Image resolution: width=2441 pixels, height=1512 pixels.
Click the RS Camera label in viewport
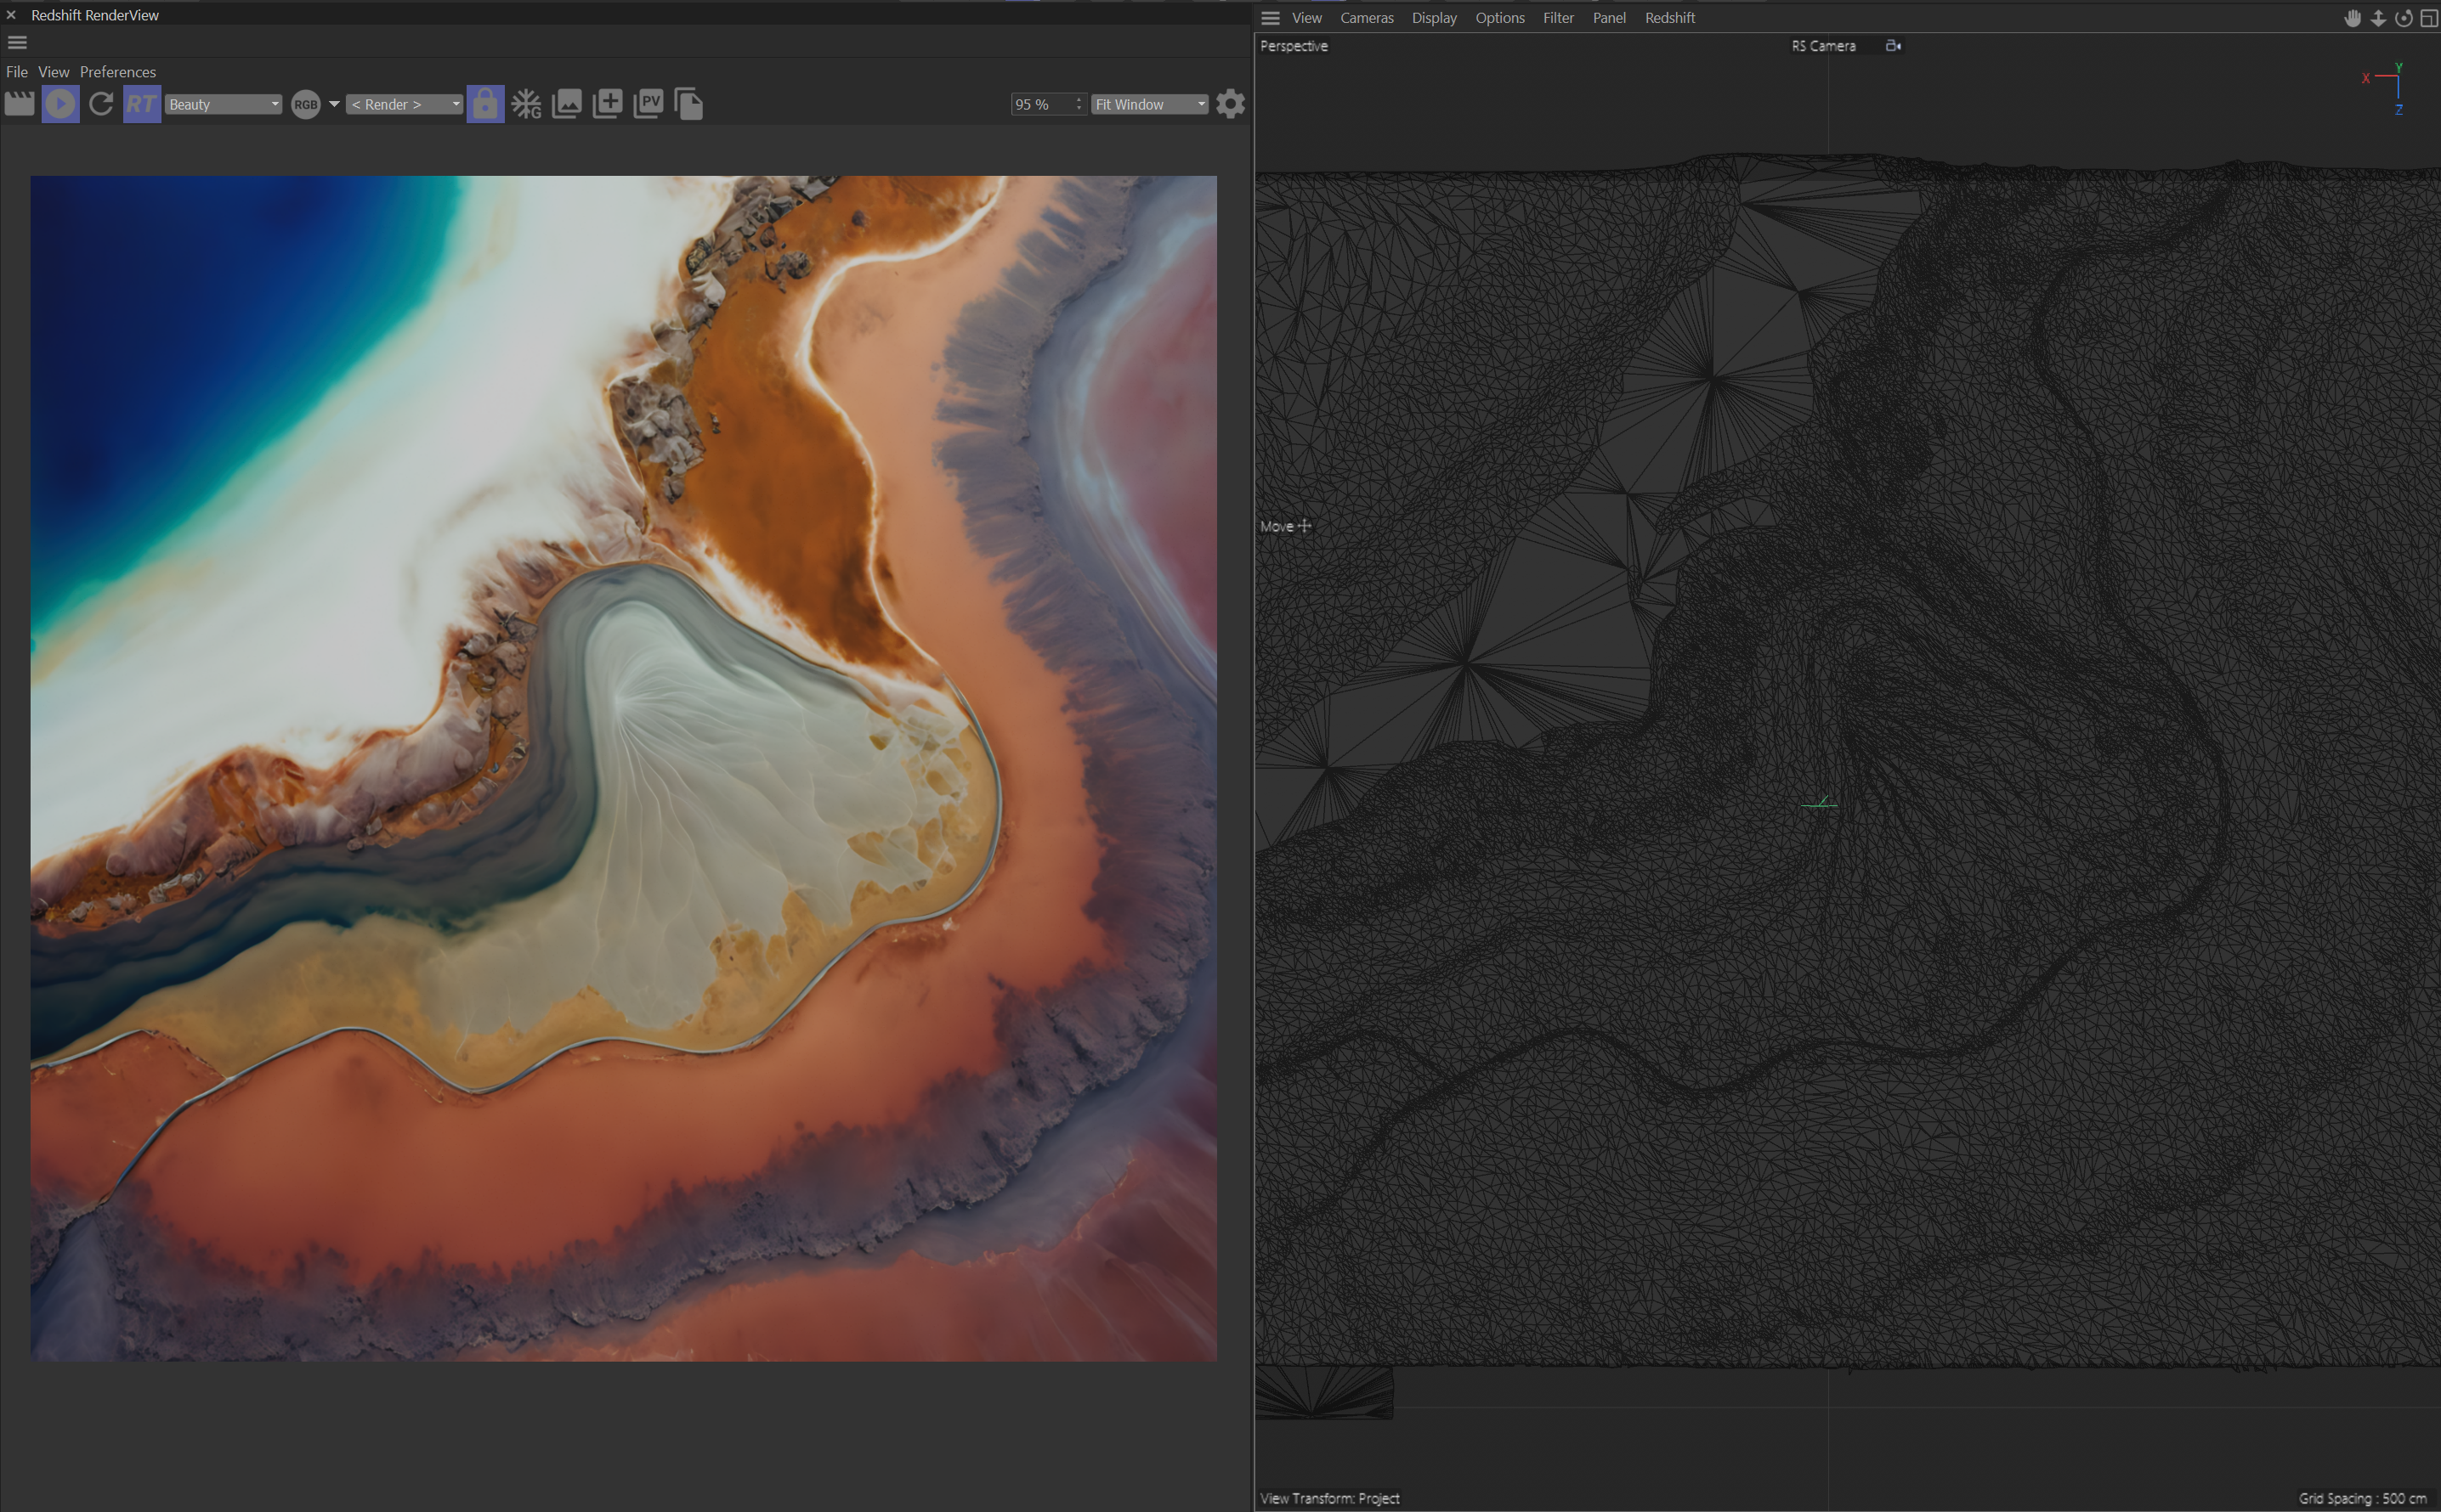1823,46
